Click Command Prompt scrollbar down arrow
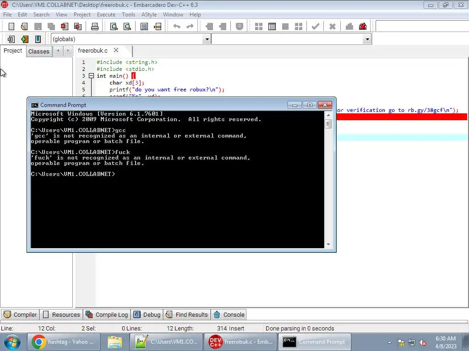The width and height of the screenshot is (469, 351). click(328, 244)
